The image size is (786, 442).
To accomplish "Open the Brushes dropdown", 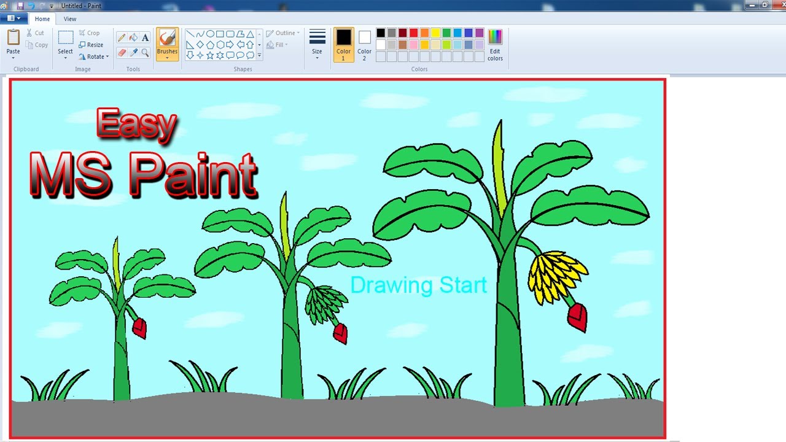I will tap(167, 57).
